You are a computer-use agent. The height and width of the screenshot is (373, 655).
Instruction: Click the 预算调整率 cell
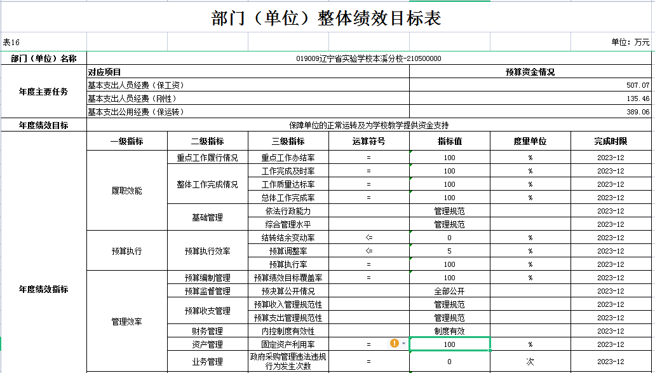pos(288,251)
